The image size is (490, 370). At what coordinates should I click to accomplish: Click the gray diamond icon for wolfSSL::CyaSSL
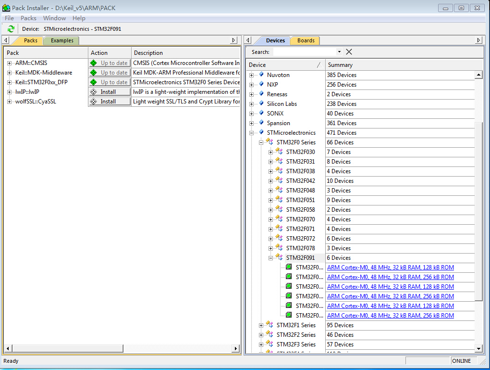point(94,102)
